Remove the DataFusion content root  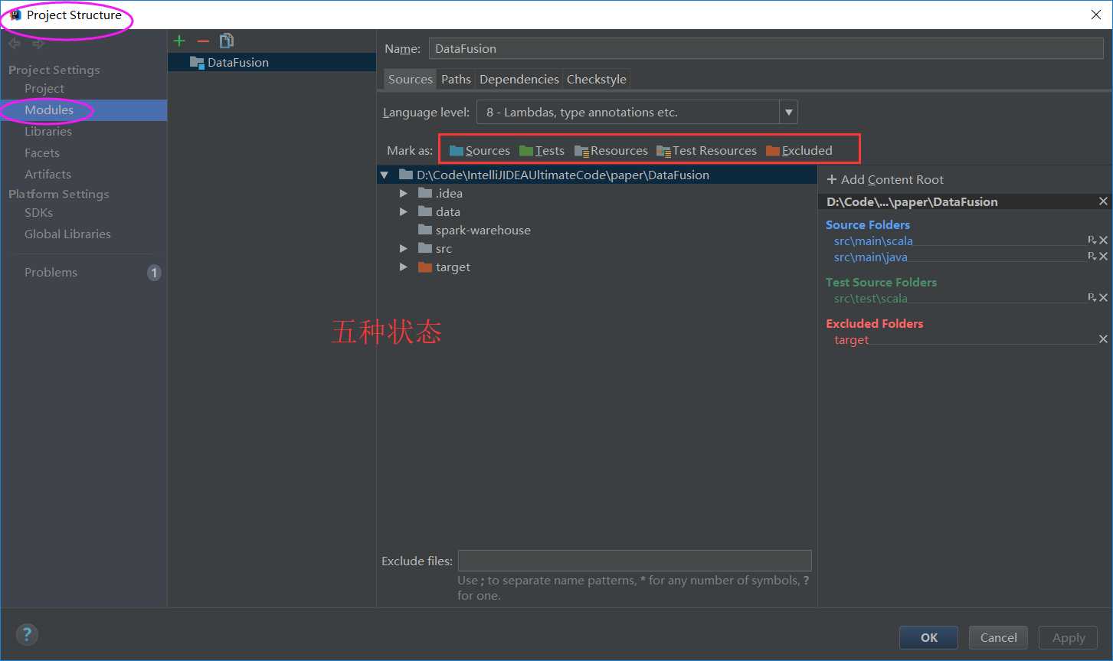coord(1103,201)
